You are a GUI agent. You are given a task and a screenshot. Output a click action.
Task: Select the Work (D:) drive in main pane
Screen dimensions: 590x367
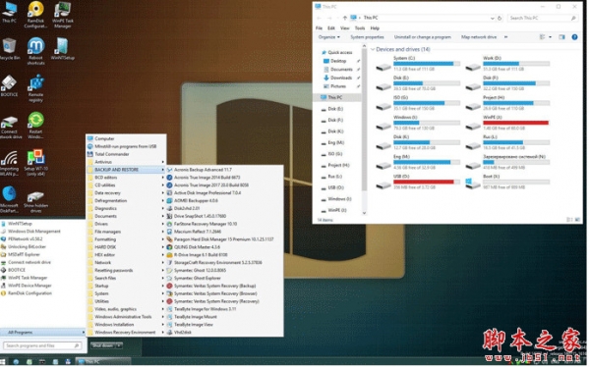click(507, 64)
